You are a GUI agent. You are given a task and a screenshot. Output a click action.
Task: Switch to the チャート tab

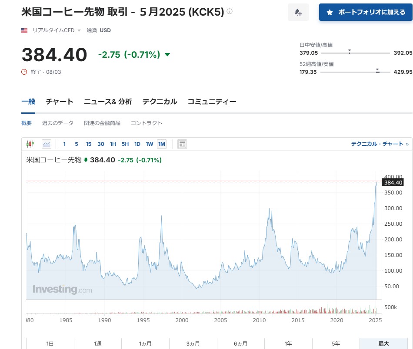(x=60, y=102)
